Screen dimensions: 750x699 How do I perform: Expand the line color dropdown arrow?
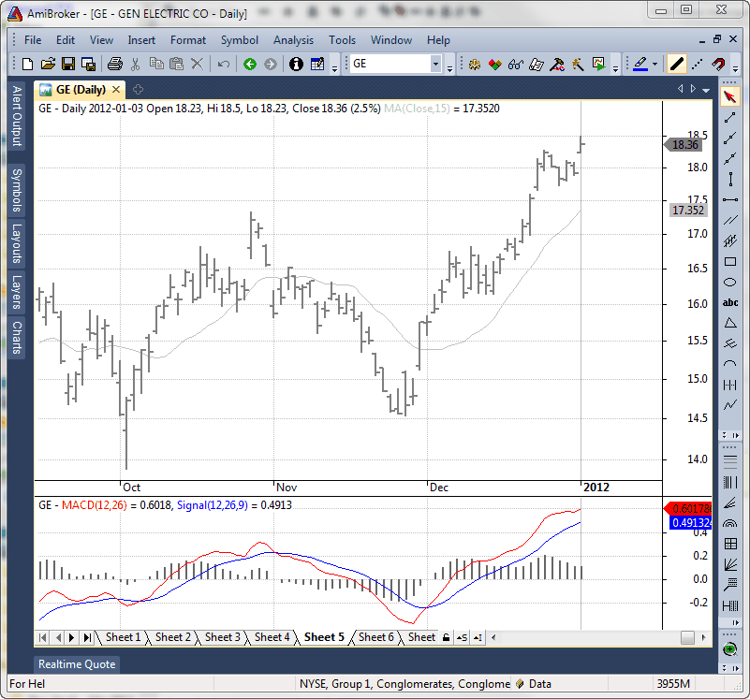(x=656, y=65)
